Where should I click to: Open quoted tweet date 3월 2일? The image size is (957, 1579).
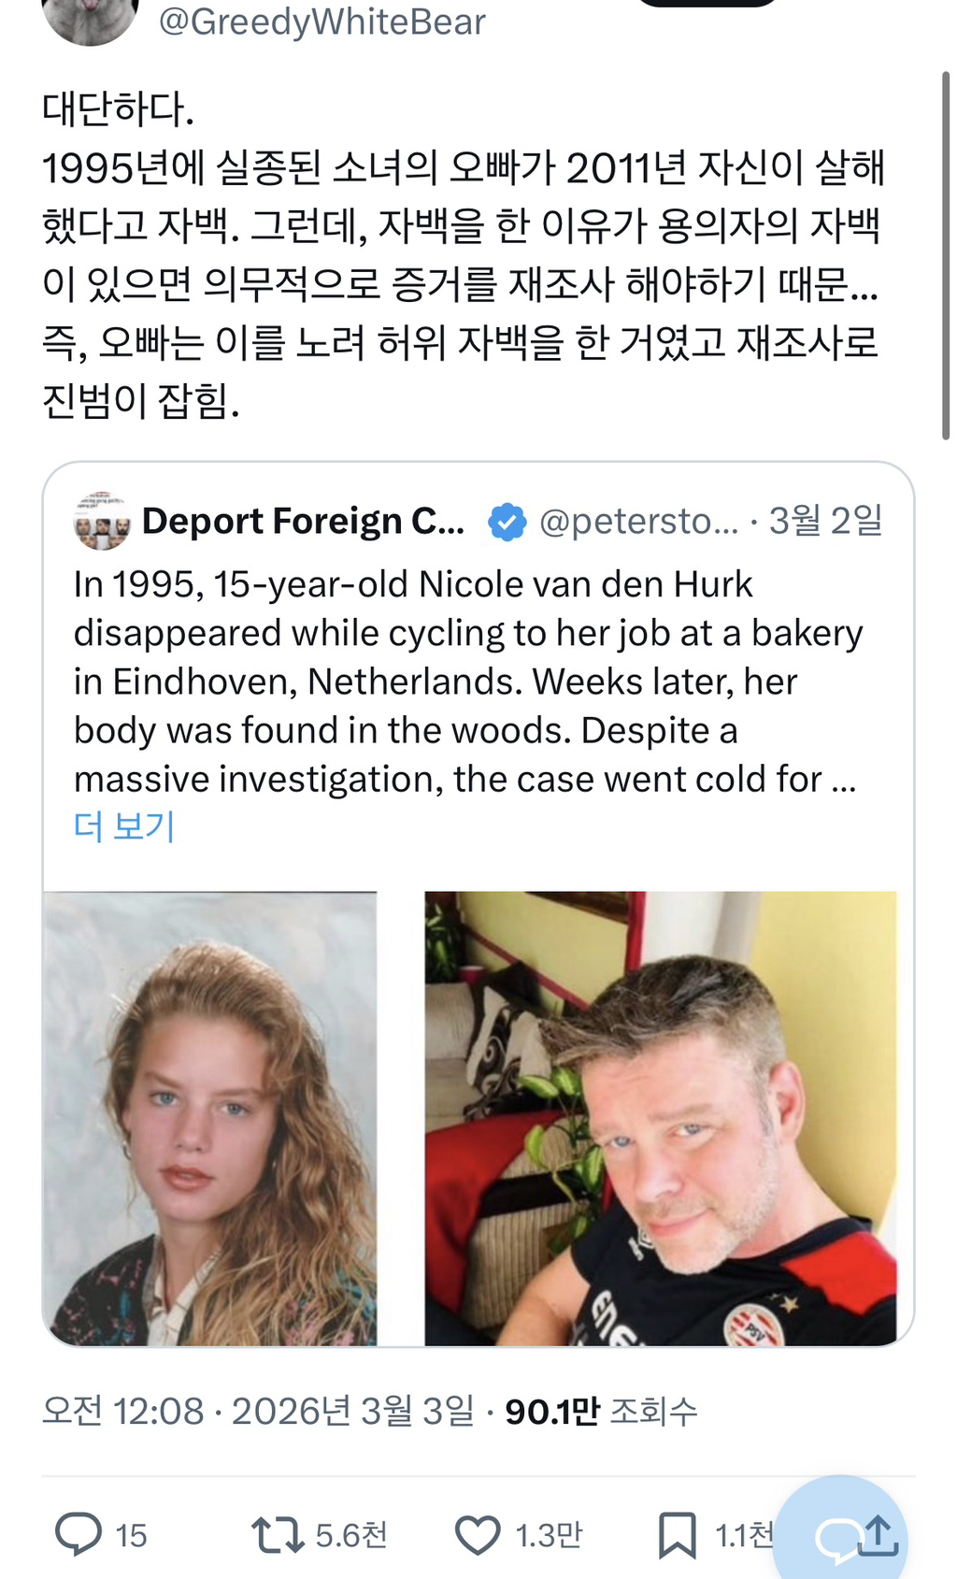coord(825,520)
